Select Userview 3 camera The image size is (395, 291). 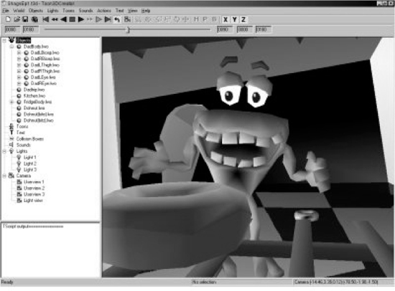coord(34,194)
